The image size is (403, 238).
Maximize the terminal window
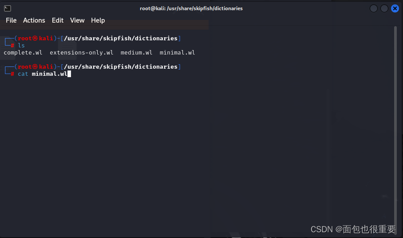[x=384, y=8]
